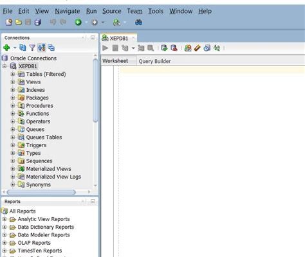Minimize the Connections panel

point(93,38)
